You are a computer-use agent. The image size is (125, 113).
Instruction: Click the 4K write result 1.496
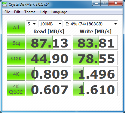(x=95, y=74)
